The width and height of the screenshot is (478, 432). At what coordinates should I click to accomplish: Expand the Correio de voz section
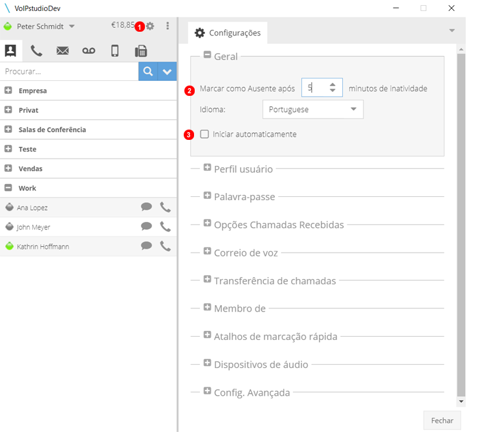click(207, 251)
